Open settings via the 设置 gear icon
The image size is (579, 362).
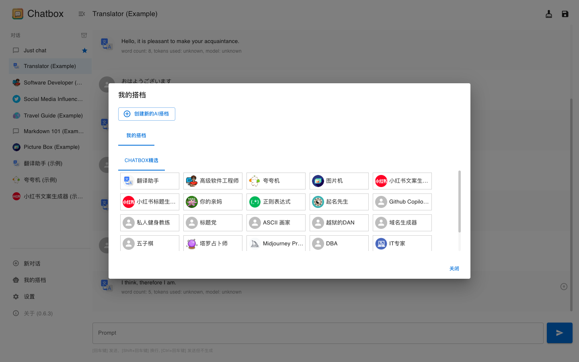click(x=15, y=296)
